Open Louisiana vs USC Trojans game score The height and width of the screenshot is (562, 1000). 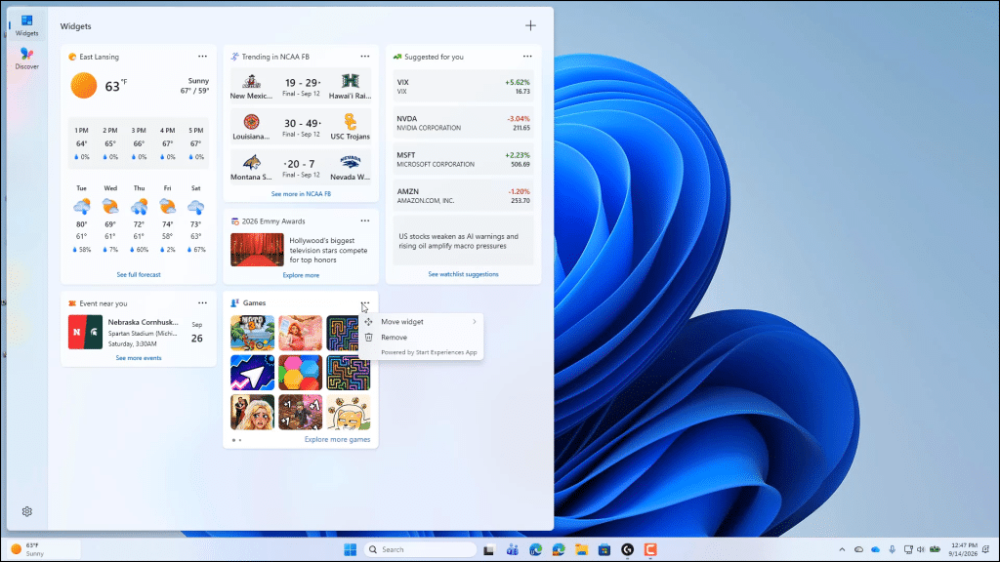(301, 127)
